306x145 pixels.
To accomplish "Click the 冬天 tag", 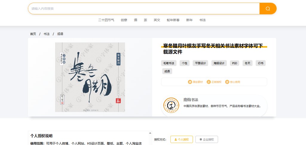I will click(247, 63).
